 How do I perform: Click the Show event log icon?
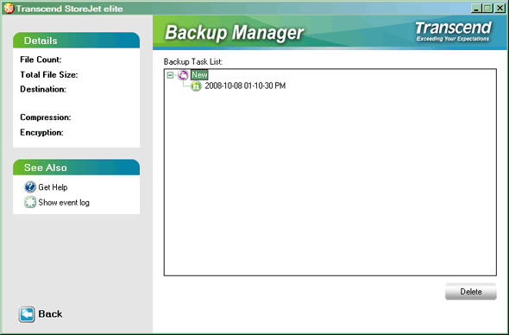(x=30, y=202)
